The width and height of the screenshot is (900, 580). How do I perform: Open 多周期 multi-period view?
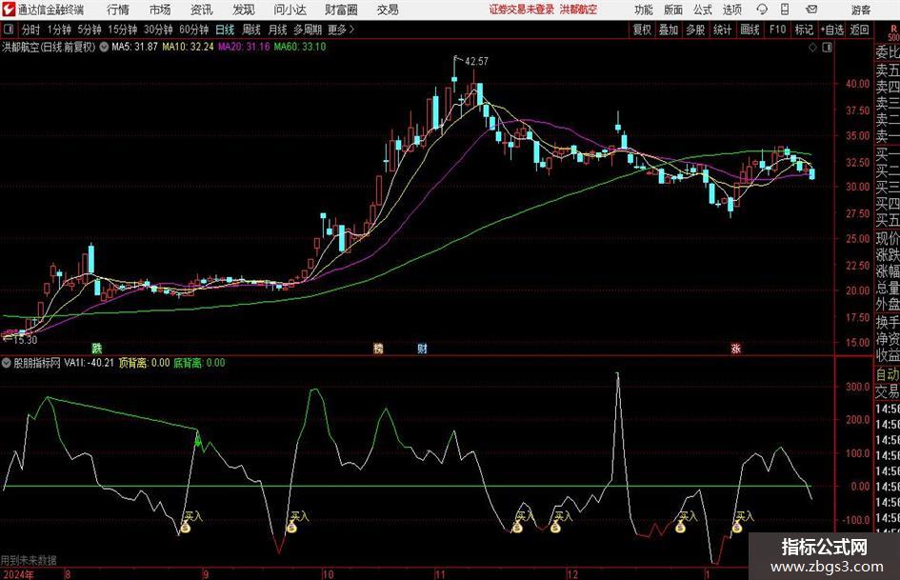(308, 30)
